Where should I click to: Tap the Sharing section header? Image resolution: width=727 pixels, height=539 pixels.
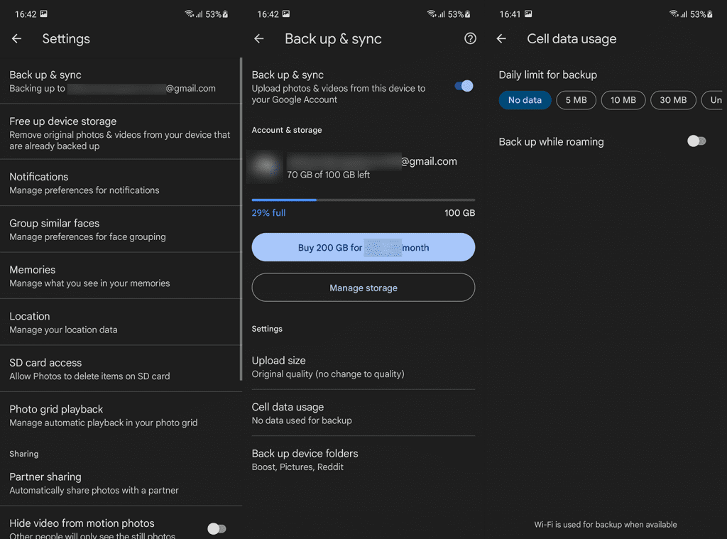23,454
